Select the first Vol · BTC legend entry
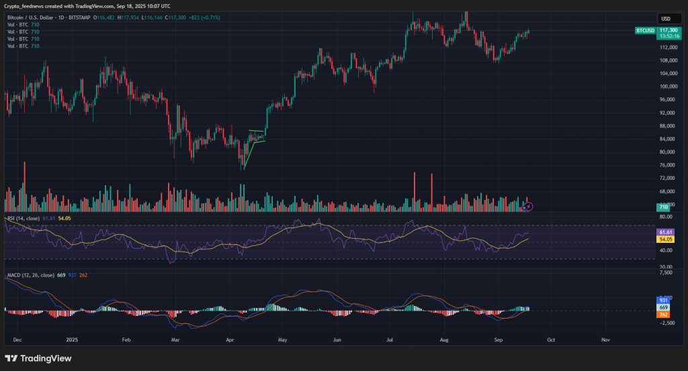 tap(23, 23)
